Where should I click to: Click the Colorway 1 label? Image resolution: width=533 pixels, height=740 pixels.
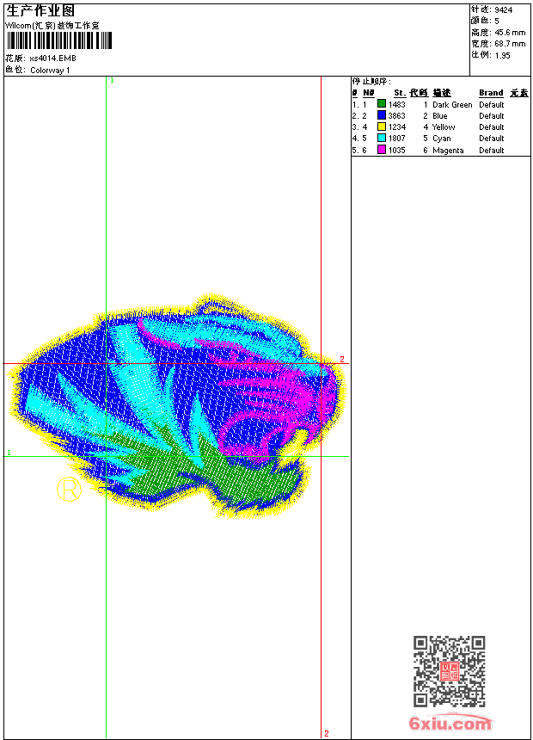50,71
